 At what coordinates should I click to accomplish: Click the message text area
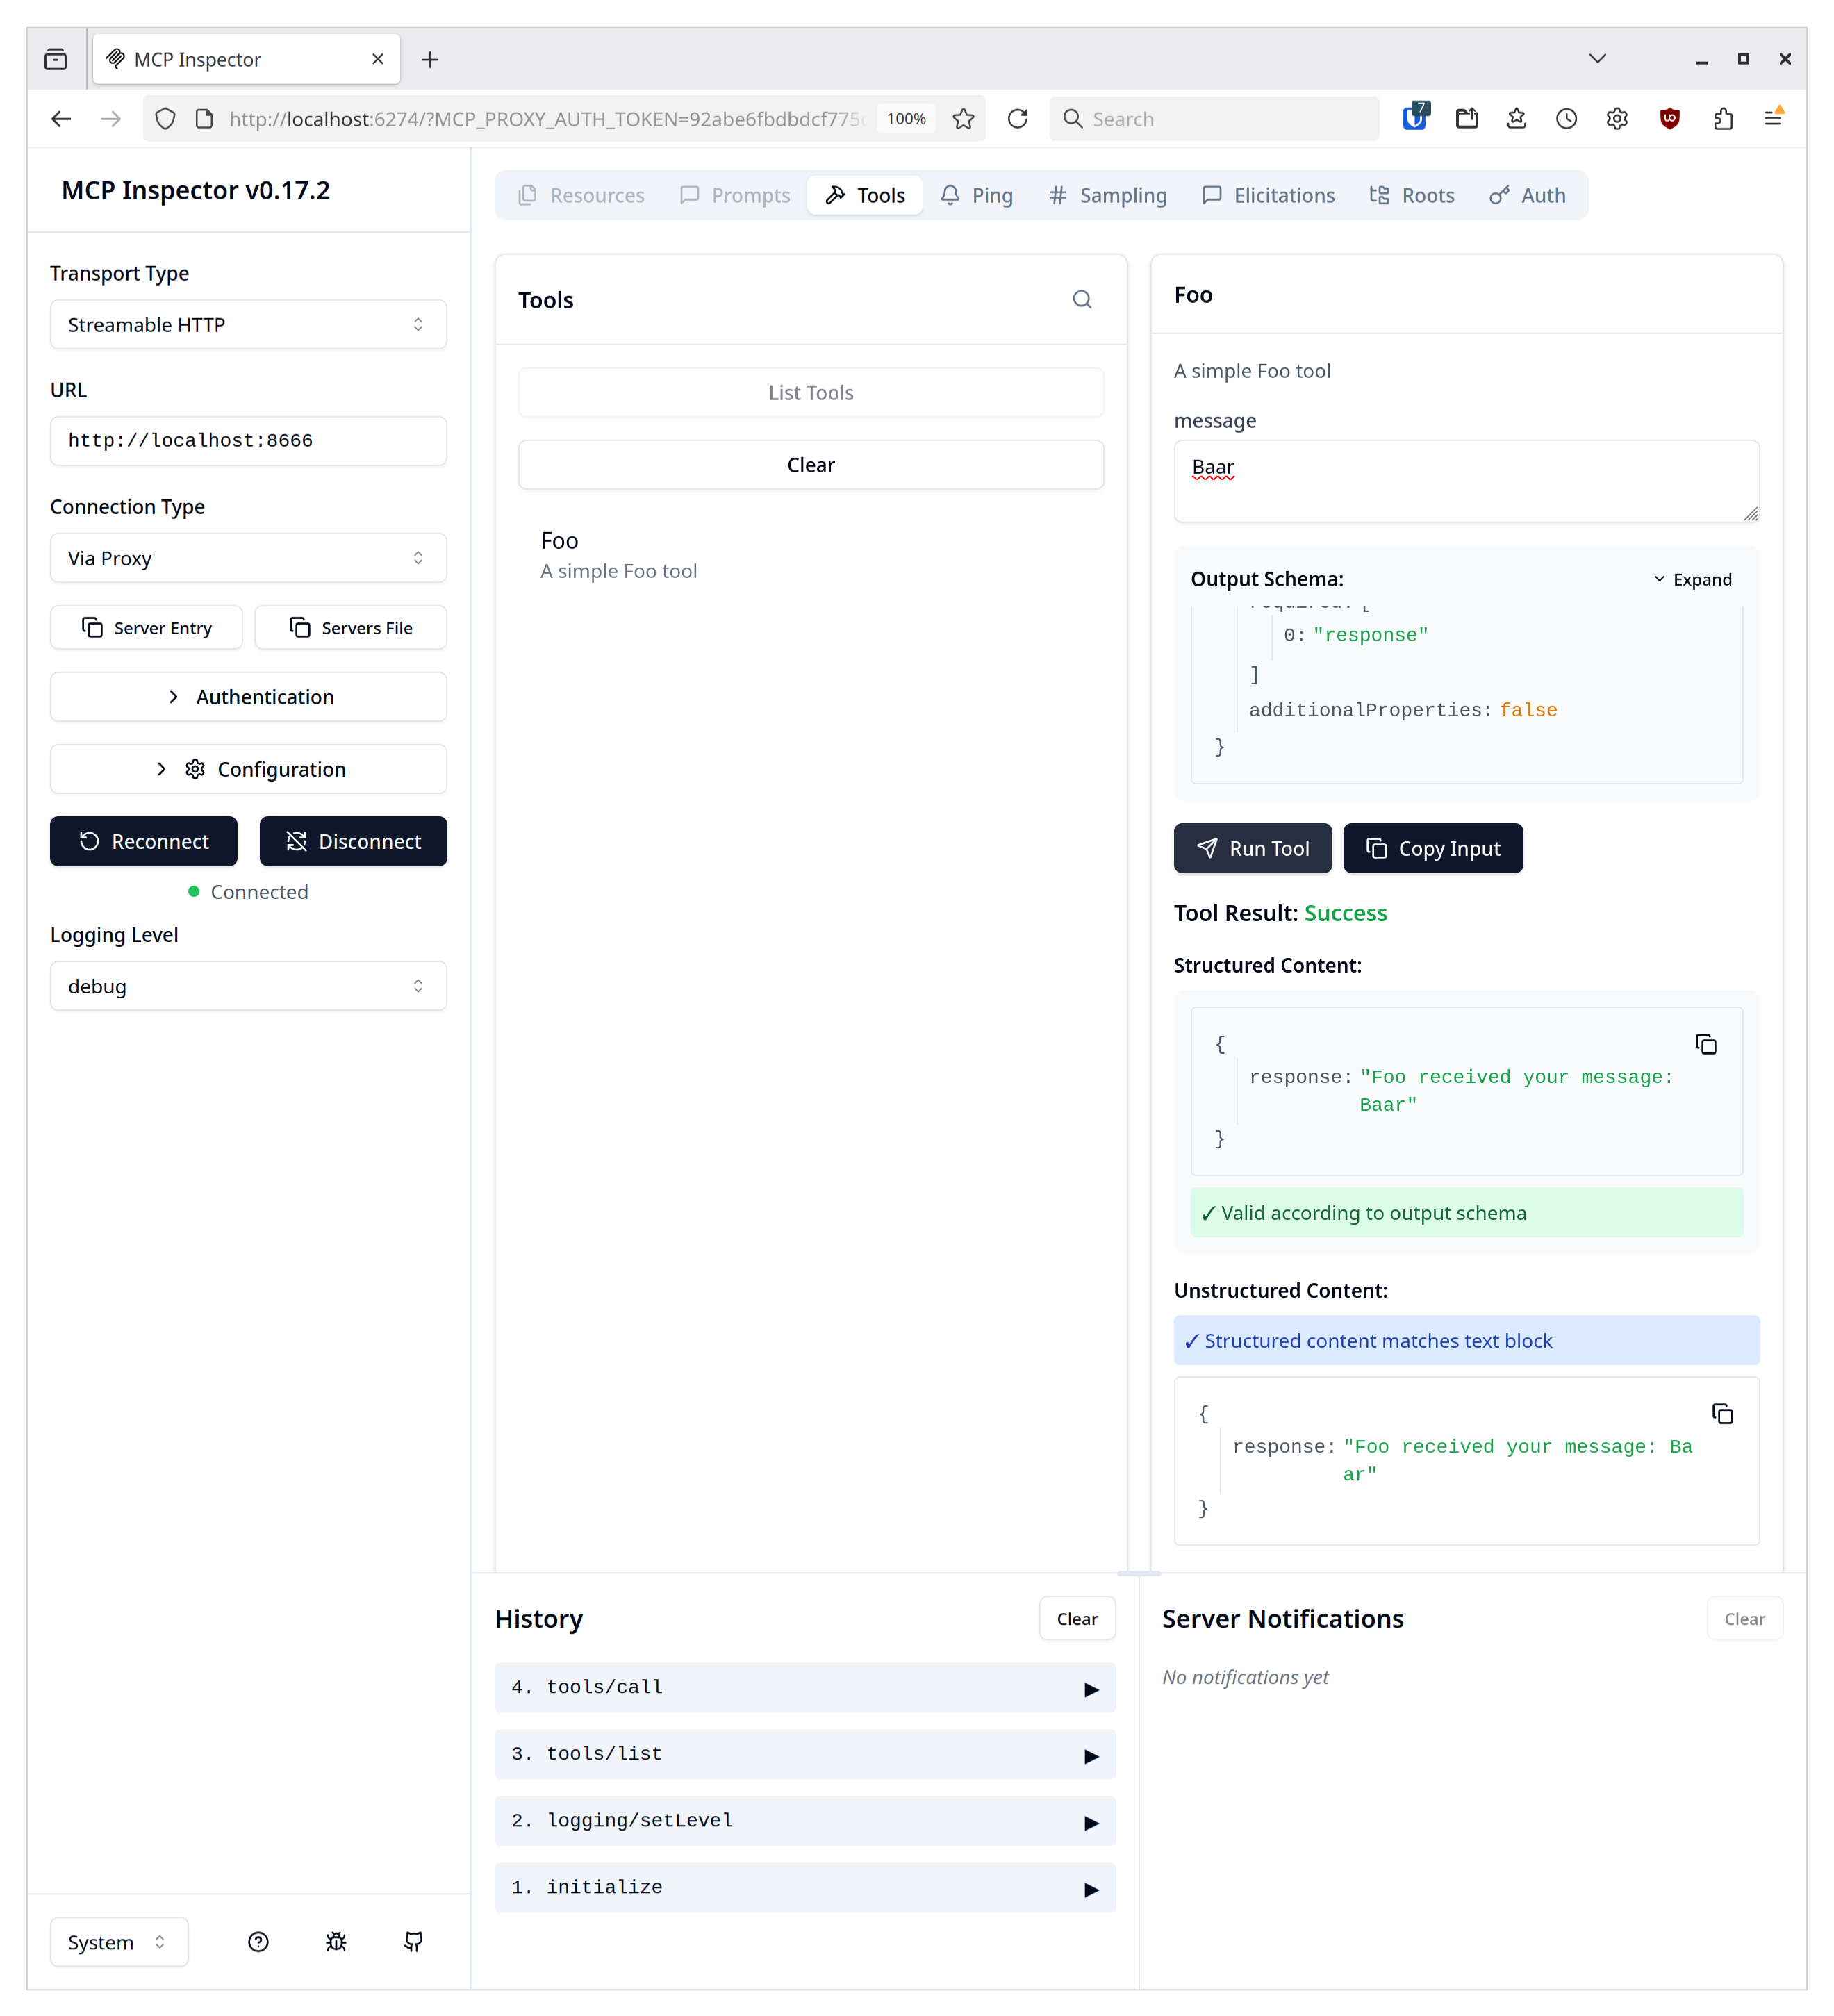1465,481
